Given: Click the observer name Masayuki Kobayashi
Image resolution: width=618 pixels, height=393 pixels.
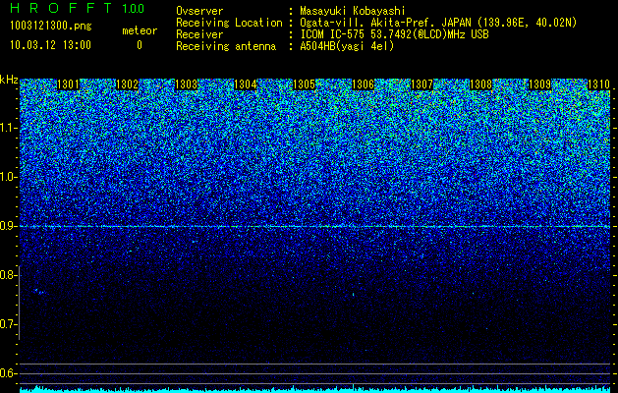Looking at the screenshot, I should click(353, 11).
